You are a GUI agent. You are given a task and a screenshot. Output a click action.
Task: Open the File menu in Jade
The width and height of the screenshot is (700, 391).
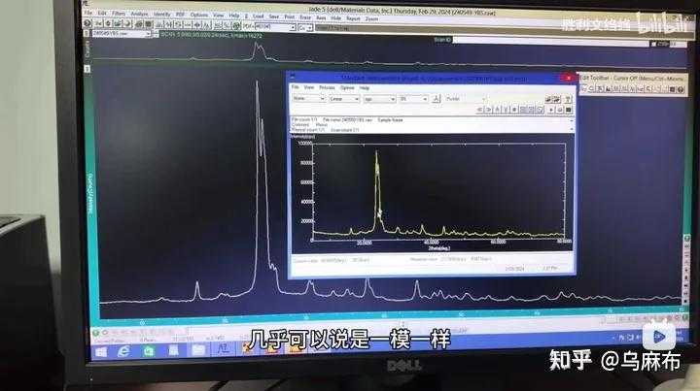pos(88,13)
